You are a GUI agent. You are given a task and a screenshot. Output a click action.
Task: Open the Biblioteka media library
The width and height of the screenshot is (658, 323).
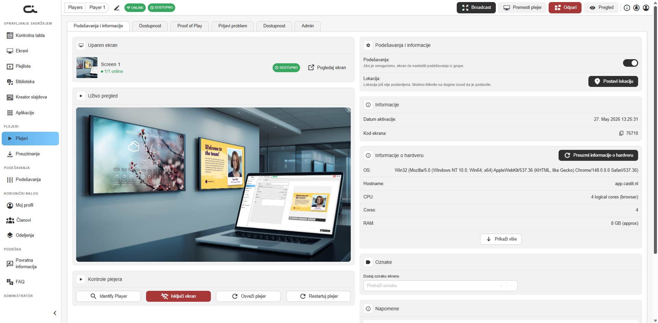pyautogui.click(x=30, y=82)
